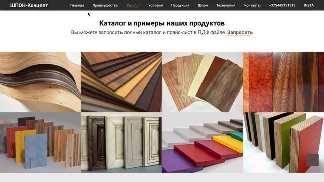Open the laminated plywood edge samples photo
Viewport: 324px width, 182px height.
point(283,143)
